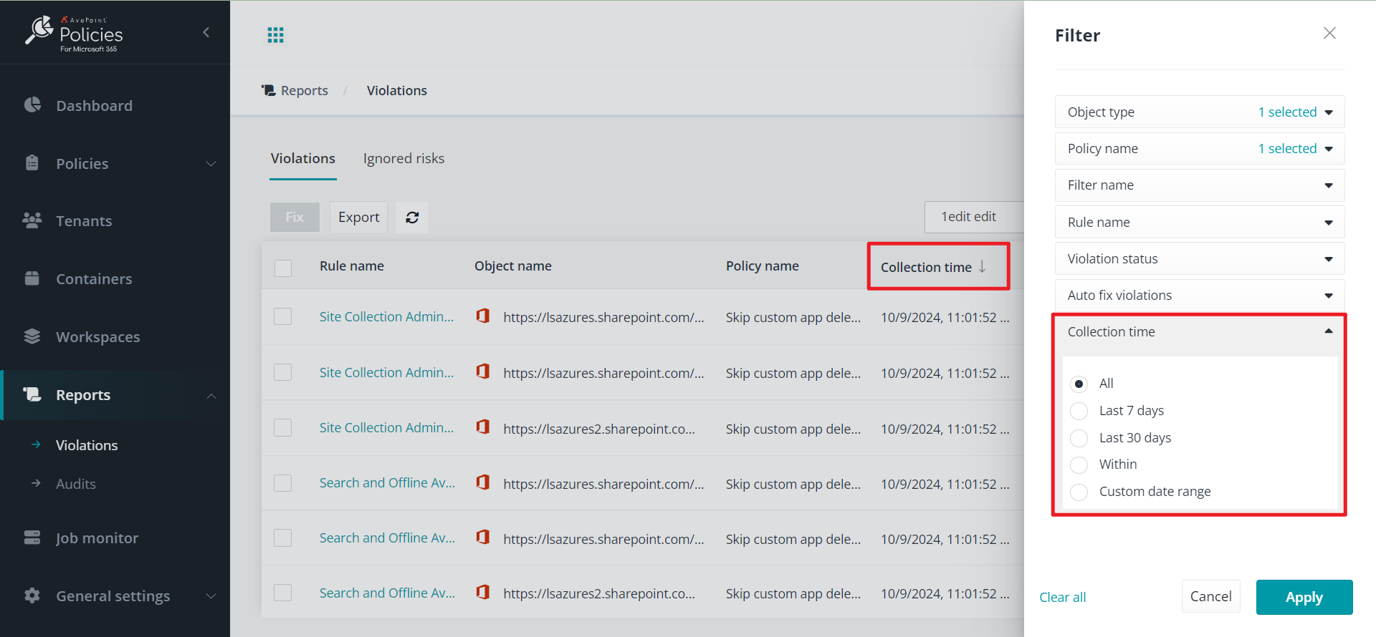This screenshot has width=1376, height=637.
Task: Select the Last 7 days option
Action: 1079,411
